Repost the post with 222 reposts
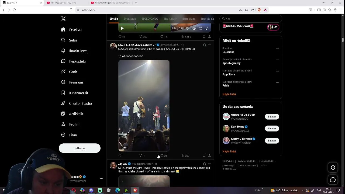The width and height of the screenshot is (345, 194). 143,36
